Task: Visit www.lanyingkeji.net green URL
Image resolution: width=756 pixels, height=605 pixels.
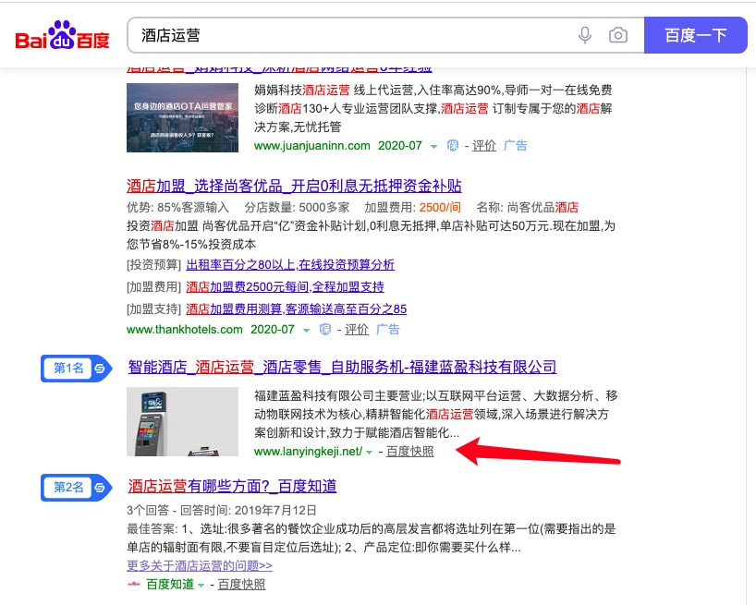Action: click(308, 452)
